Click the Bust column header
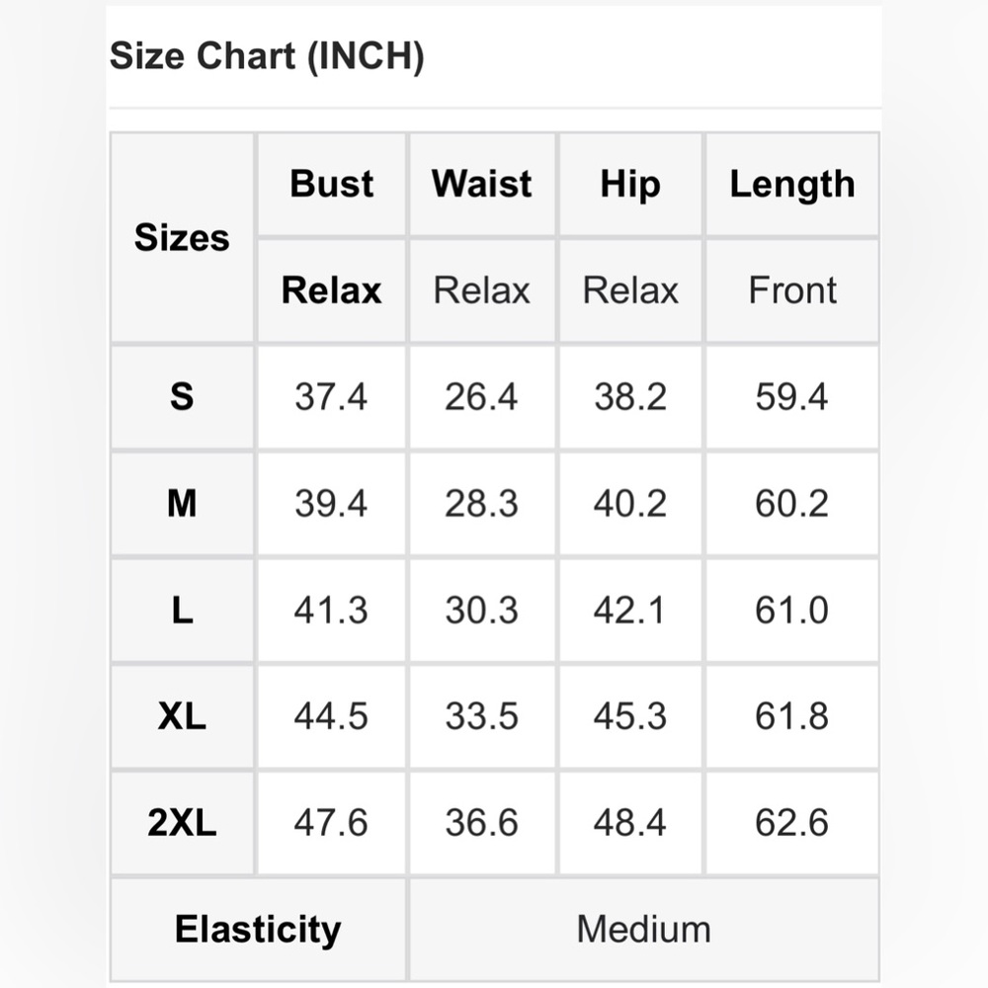The image size is (988, 988). (x=331, y=184)
